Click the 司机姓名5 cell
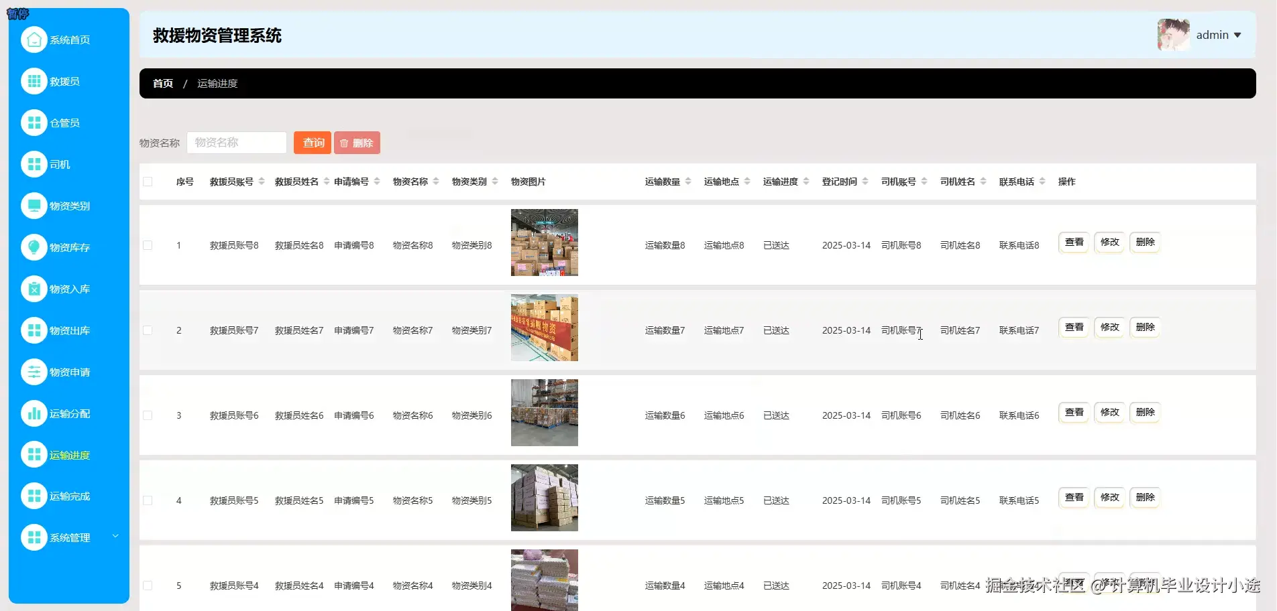Image resolution: width=1277 pixels, height=611 pixels. point(960,500)
